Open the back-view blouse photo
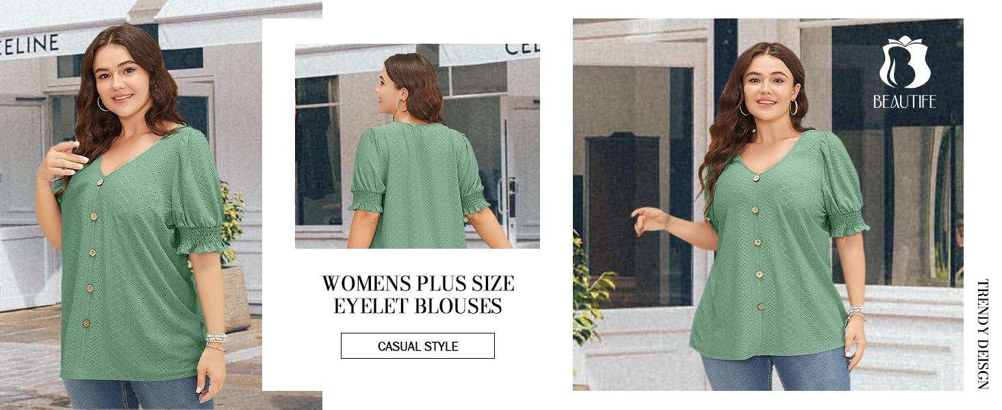1002x410 pixels. [417, 146]
